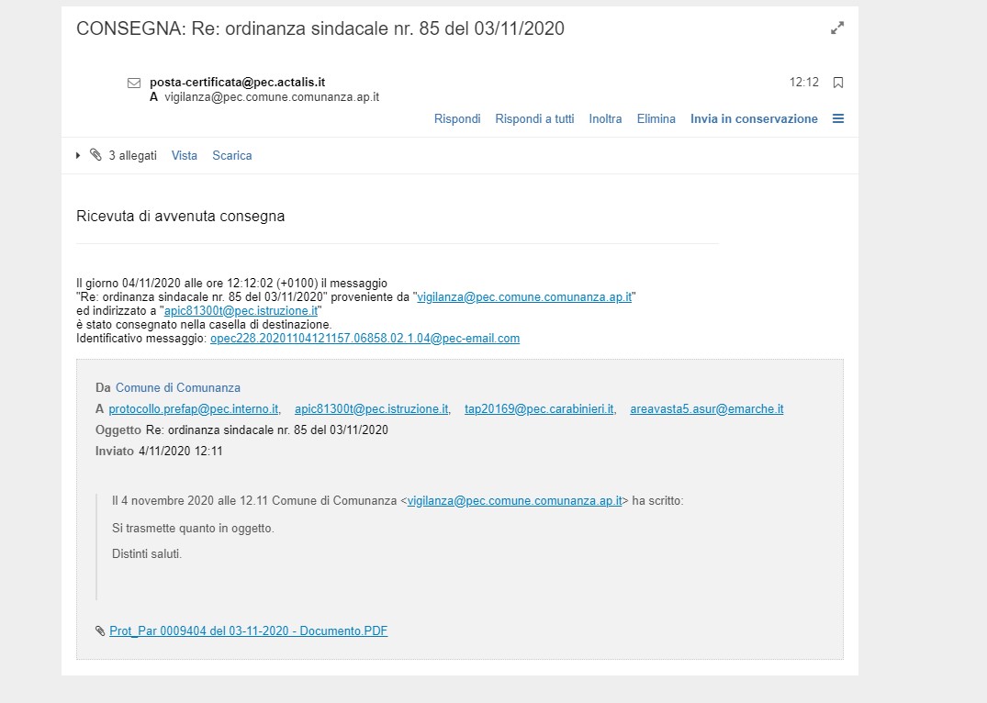Click Rispondi to reply
This screenshot has height=703, width=987.
[457, 119]
